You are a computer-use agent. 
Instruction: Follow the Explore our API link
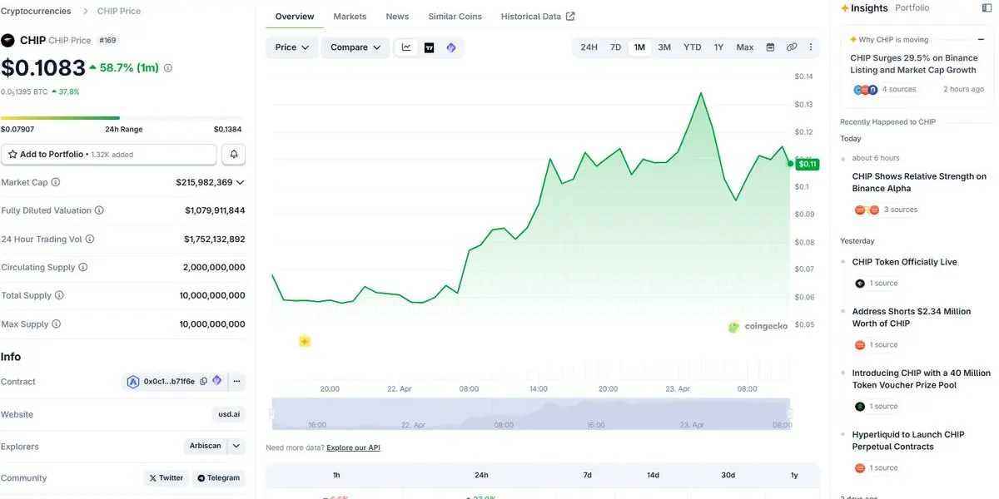[x=353, y=447]
